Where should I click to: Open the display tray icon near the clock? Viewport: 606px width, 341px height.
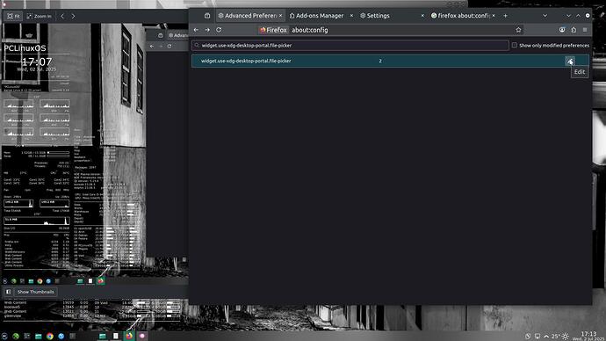click(537, 337)
